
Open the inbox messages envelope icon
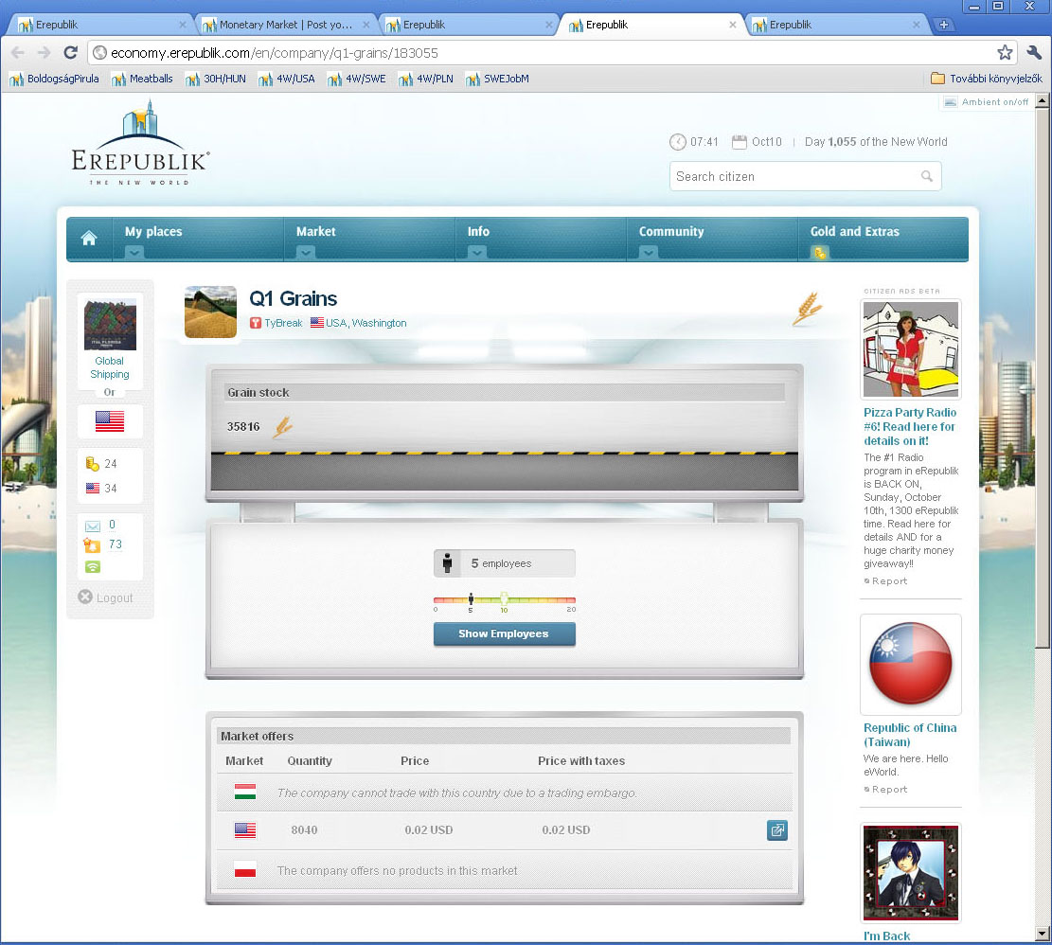[93, 526]
